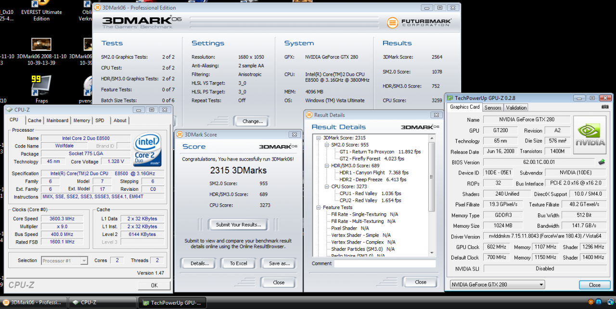Click the Result Details window title icon
Viewport: 616px width, 309px height.
click(x=309, y=115)
